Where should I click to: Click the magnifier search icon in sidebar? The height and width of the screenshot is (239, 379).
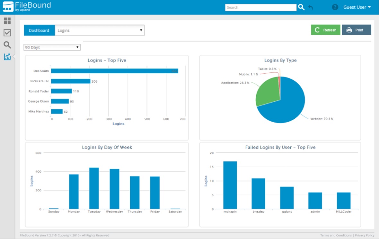click(x=7, y=45)
